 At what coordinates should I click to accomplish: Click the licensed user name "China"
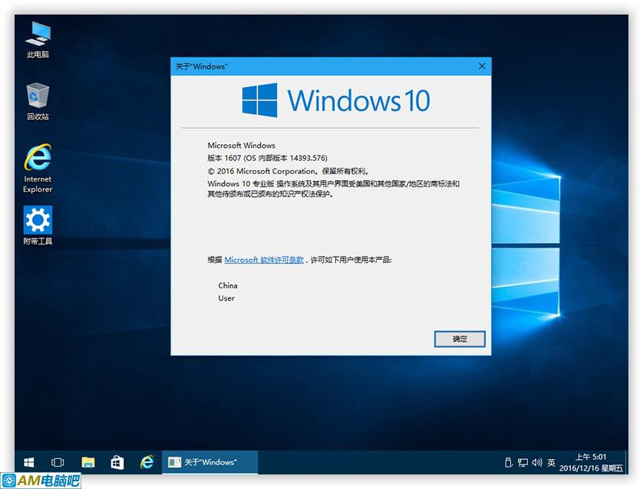228,285
